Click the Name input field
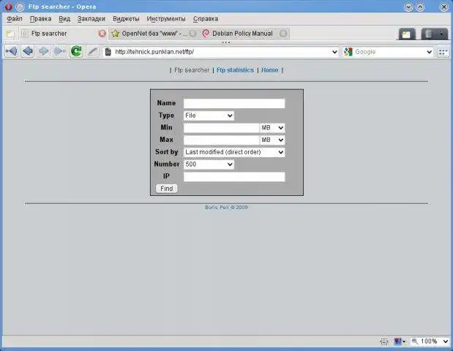453x351 pixels. click(234, 103)
